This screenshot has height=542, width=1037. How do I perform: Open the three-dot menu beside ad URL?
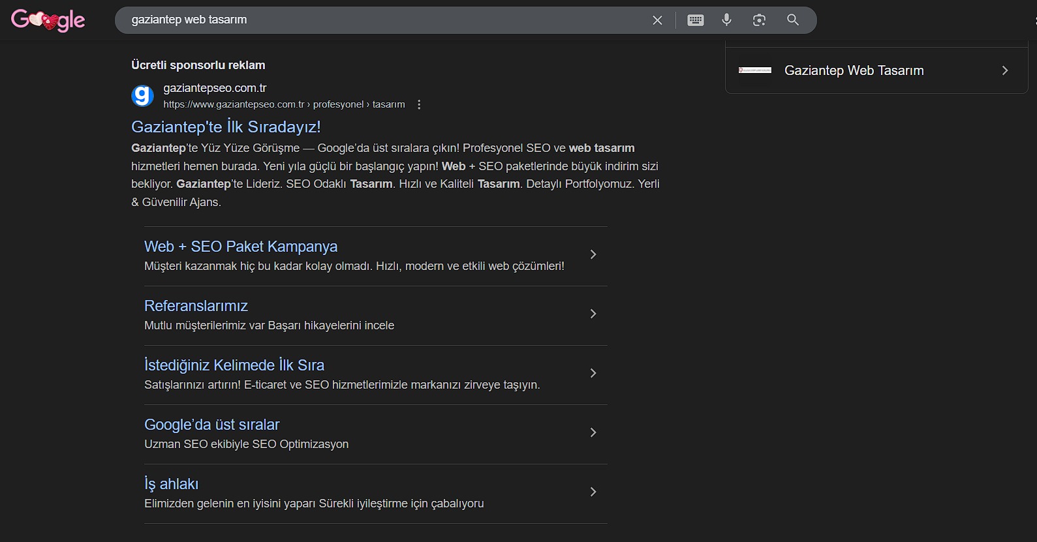(x=419, y=104)
